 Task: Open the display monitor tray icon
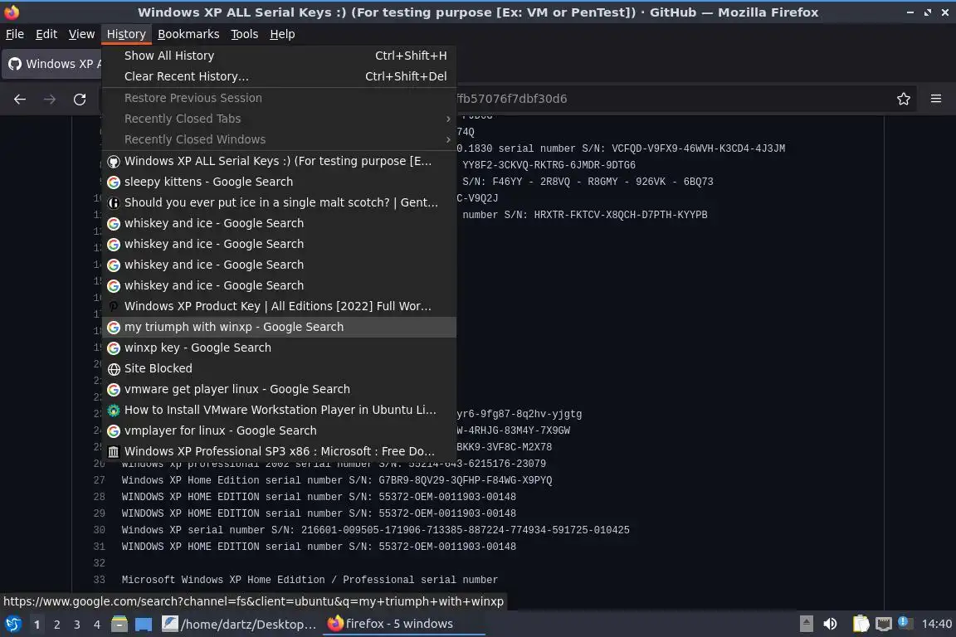[884, 624]
